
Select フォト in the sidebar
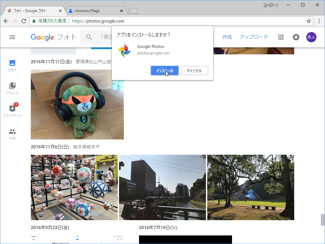(x=12, y=65)
